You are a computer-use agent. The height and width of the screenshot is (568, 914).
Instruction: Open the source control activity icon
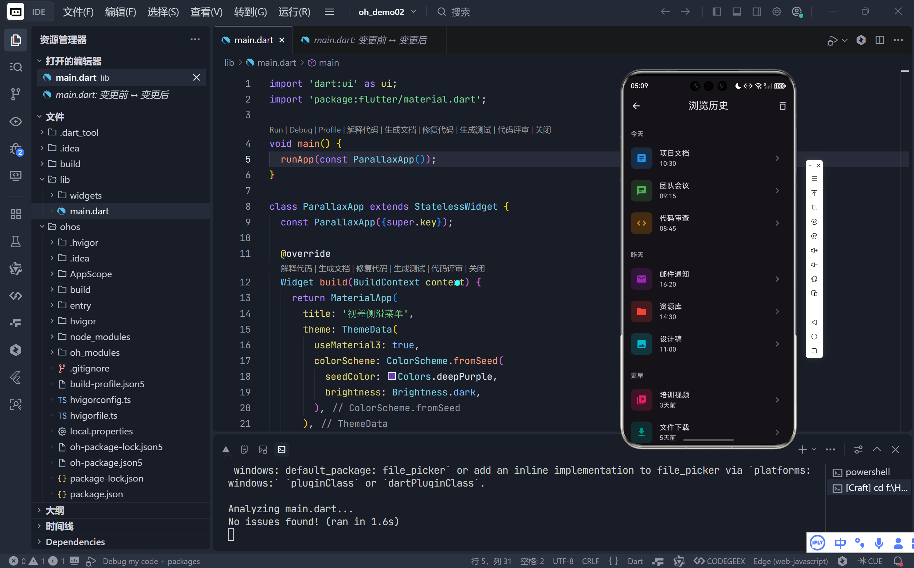click(x=15, y=94)
